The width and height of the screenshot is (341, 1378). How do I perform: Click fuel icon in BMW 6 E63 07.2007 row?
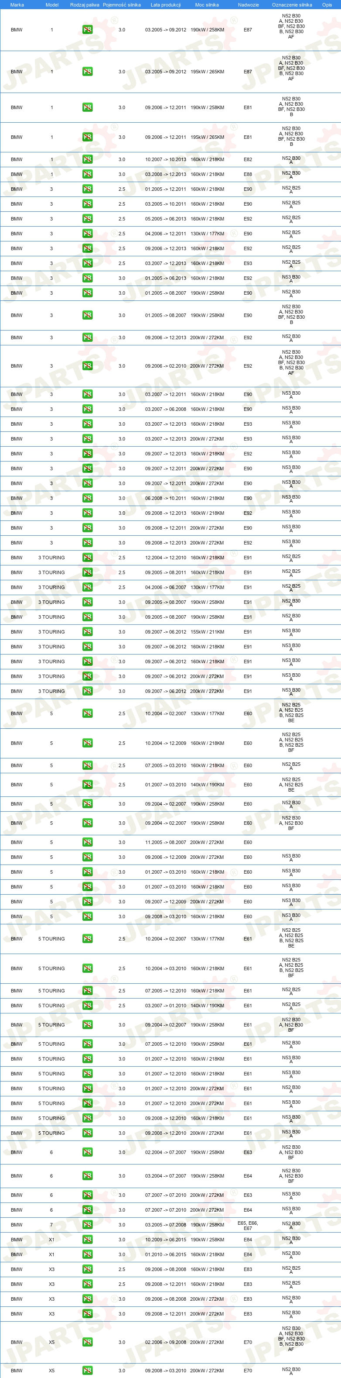[88, 1195]
